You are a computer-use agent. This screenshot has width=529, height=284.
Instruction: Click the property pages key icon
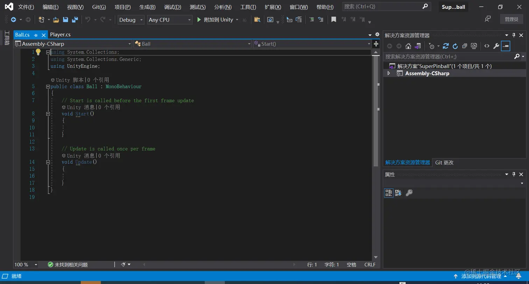(409, 193)
